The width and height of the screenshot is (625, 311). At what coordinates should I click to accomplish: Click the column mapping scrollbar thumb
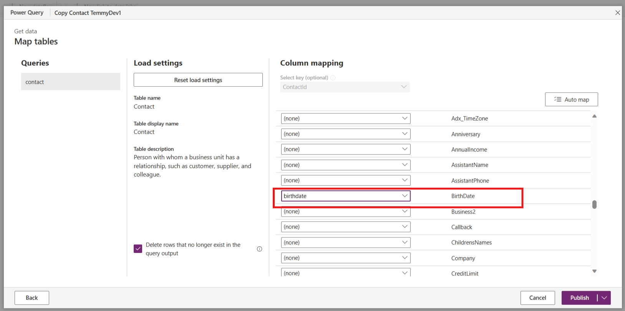click(x=594, y=205)
